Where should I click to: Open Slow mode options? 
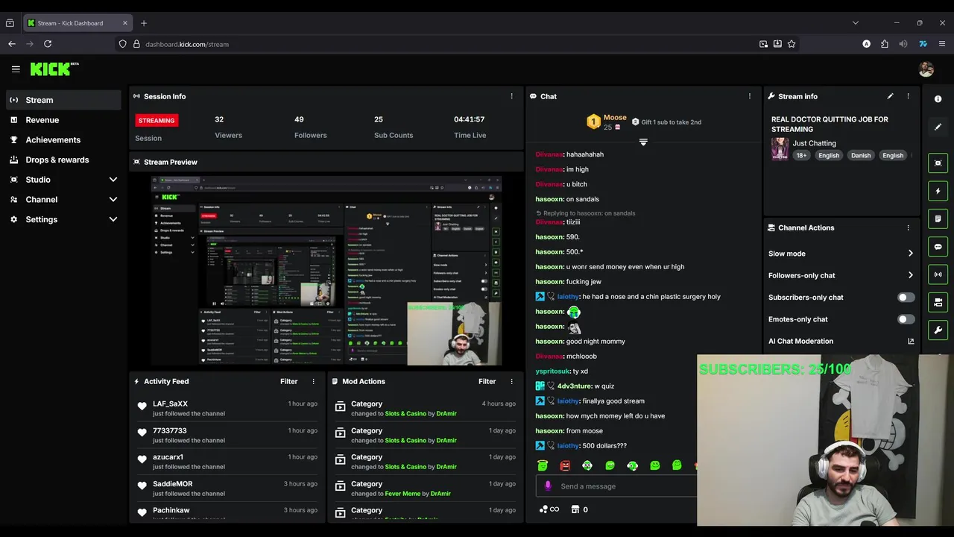point(841,254)
